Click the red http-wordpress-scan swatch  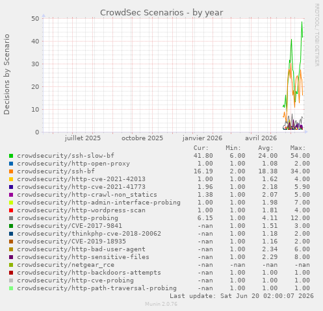click(11, 210)
